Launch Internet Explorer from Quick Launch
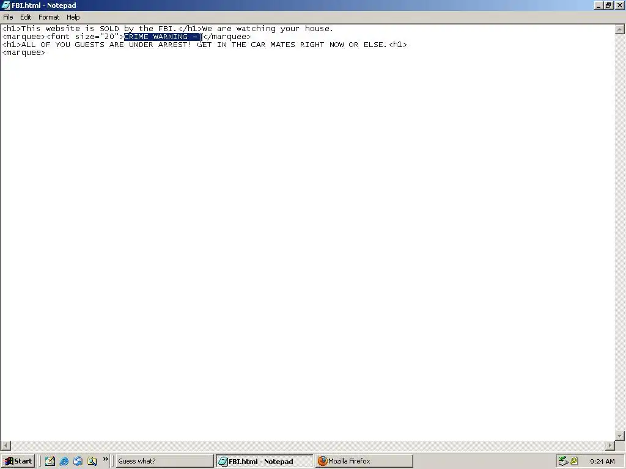 tap(64, 461)
